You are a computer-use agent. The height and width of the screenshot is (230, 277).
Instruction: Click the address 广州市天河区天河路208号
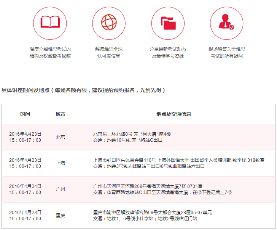pyautogui.click(x=120, y=186)
